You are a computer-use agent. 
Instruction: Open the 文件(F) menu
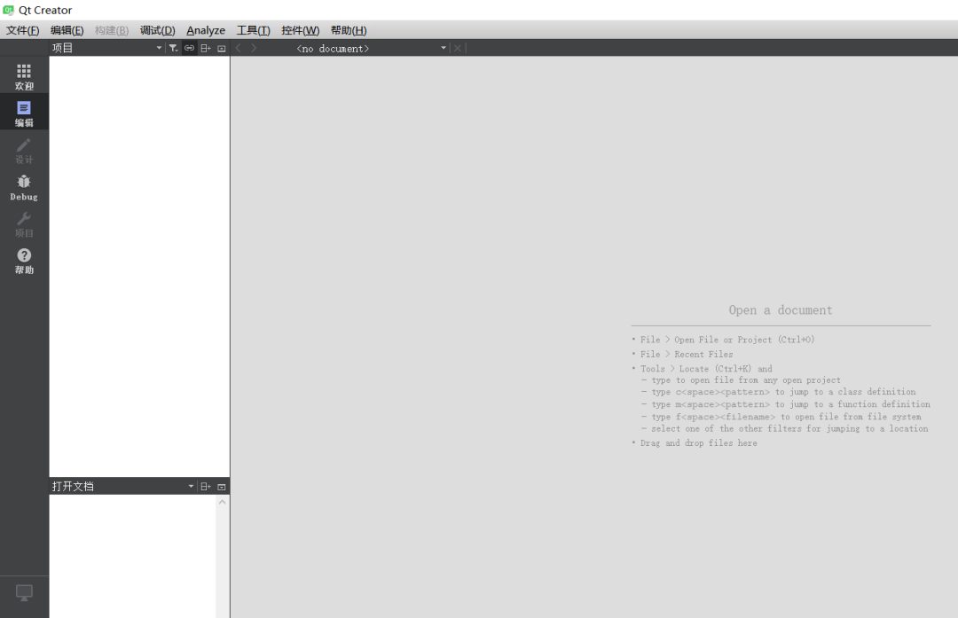(22, 30)
